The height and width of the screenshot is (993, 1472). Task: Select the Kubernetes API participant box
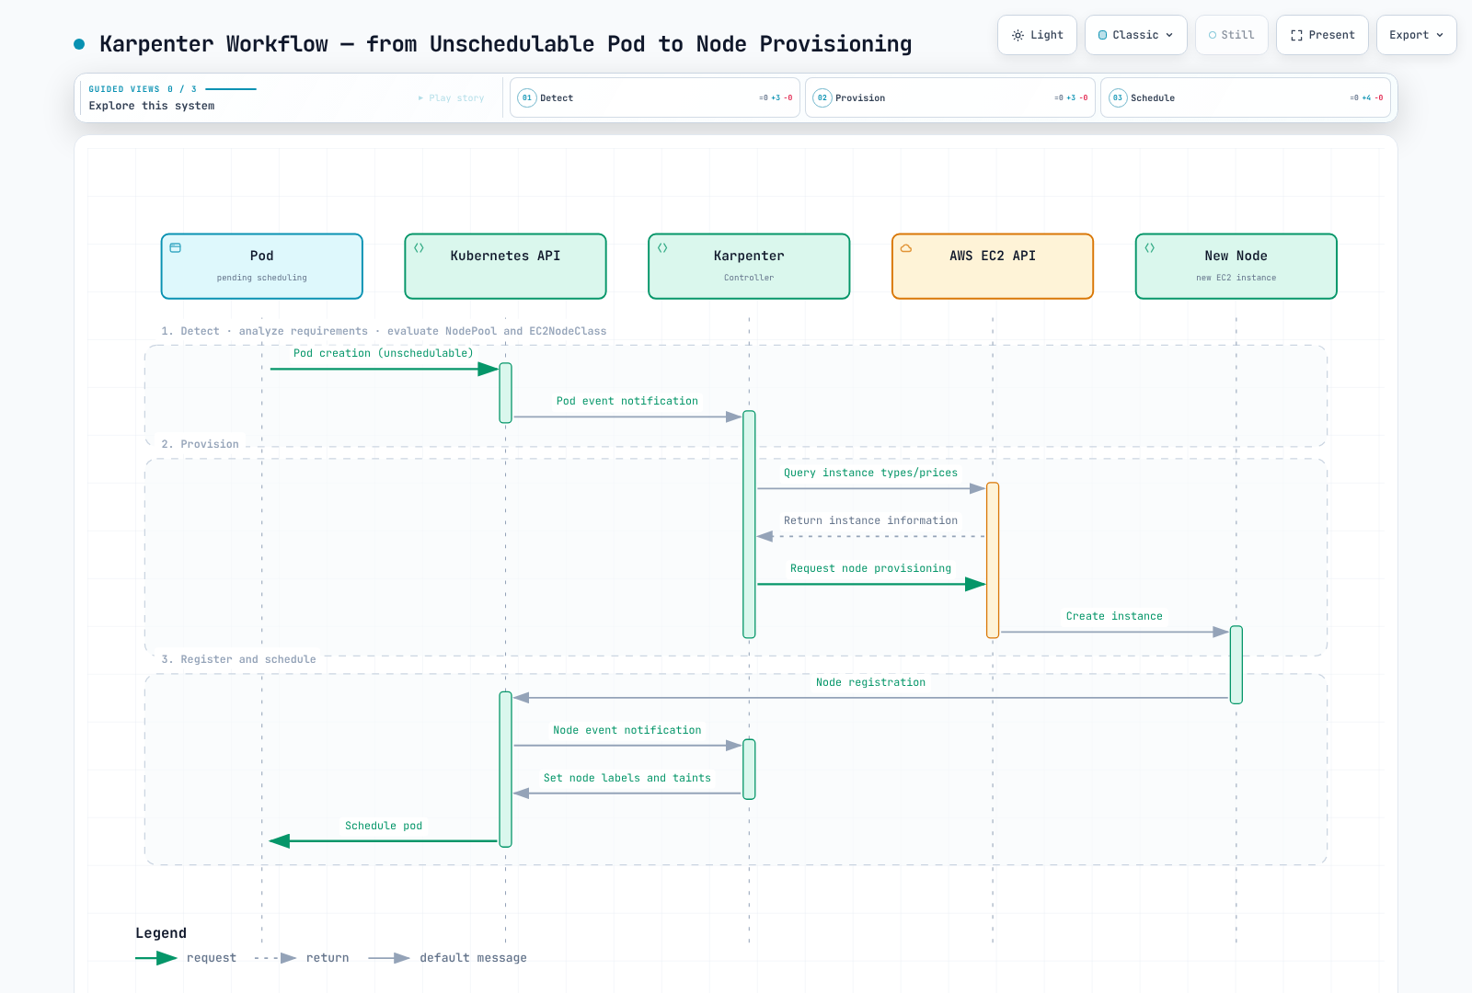pyautogui.click(x=505, y=267)
